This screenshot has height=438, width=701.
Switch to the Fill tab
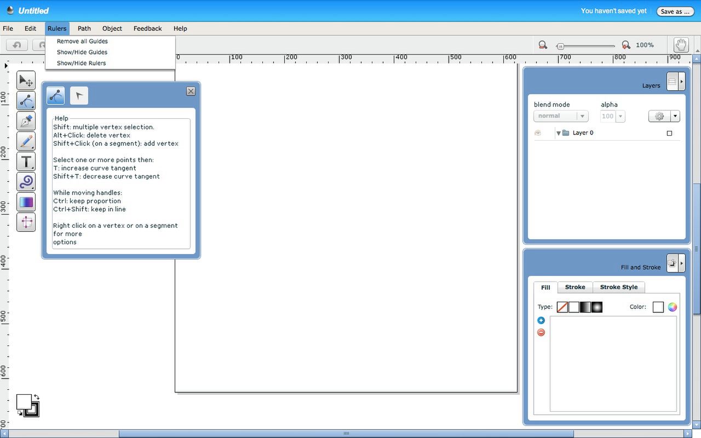coord(545,287)
